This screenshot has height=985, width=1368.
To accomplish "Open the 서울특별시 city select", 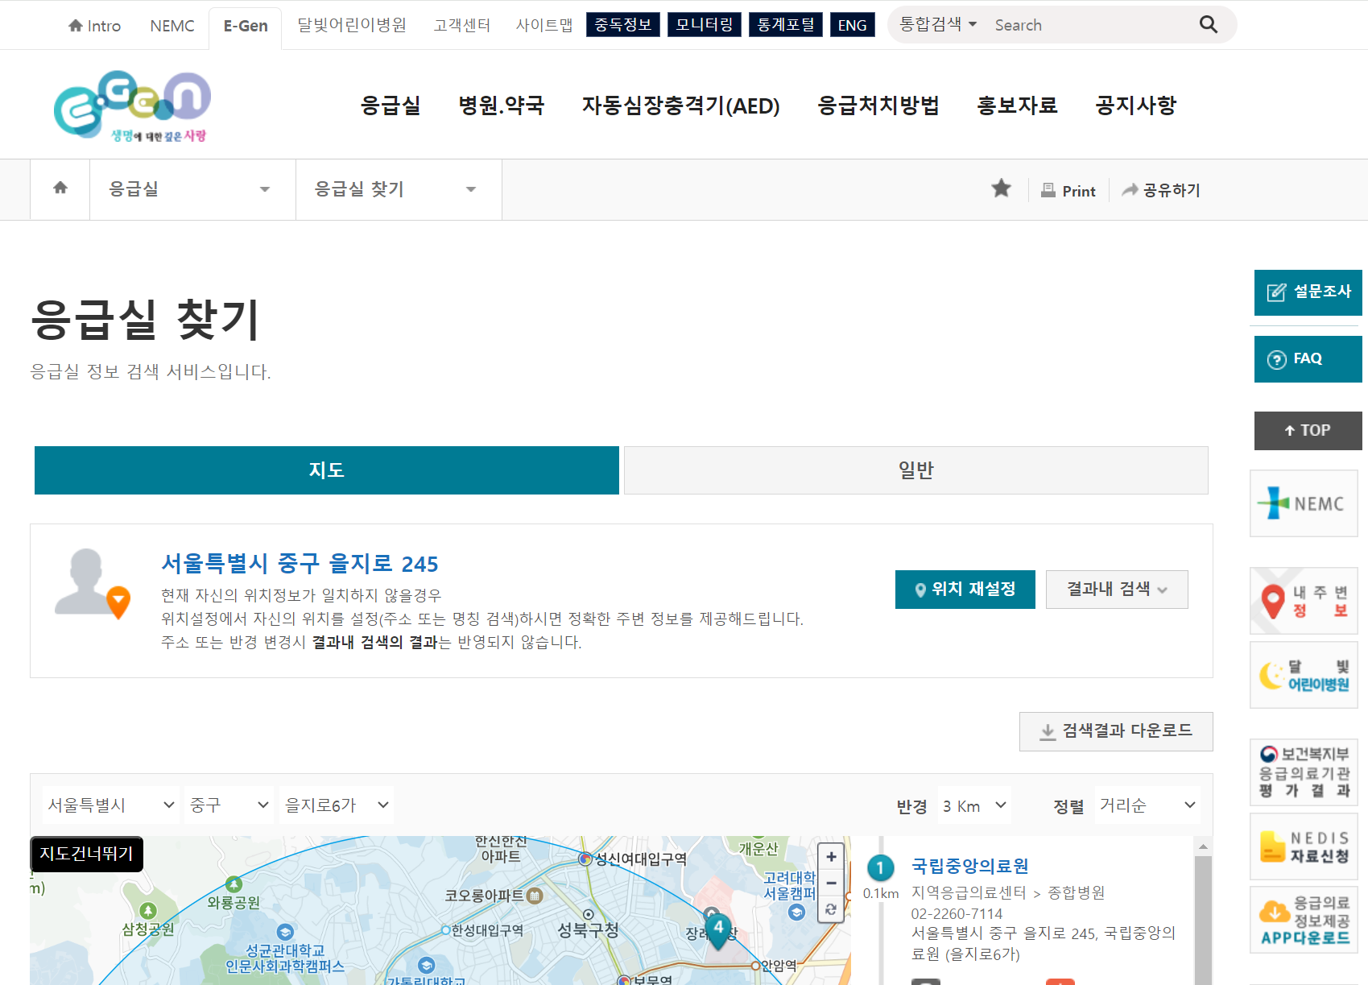I will tap(111, 805).
